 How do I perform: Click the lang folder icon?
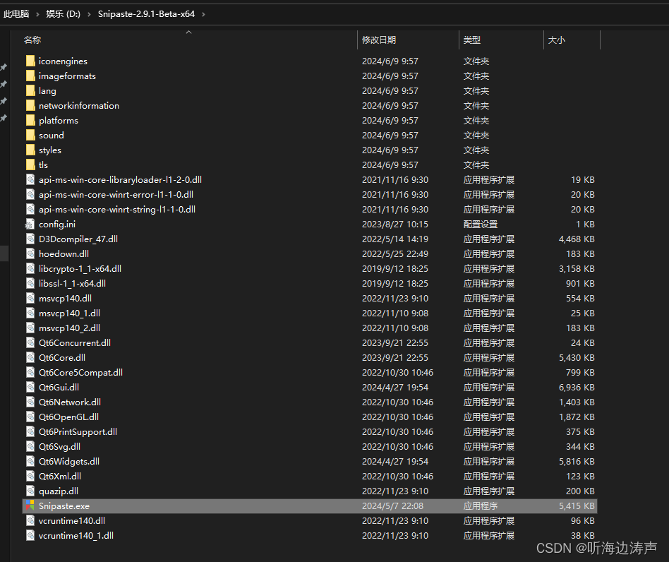[x=30, y=91]
